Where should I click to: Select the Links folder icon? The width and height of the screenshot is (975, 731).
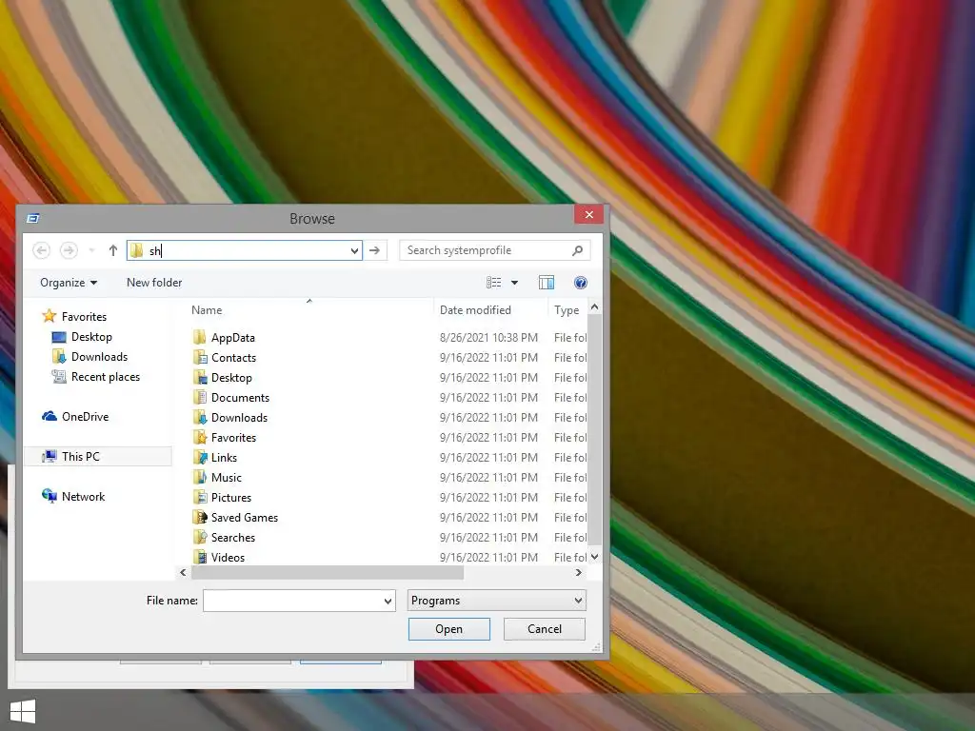(x=200, y=458)
